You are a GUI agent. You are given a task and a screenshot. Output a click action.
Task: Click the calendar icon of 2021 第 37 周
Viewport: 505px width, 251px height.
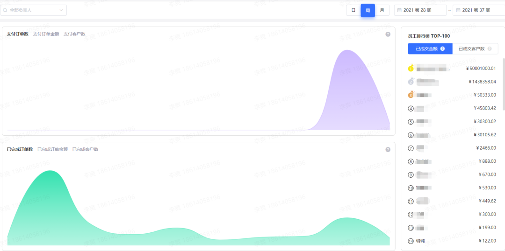(x=458, y=10)
